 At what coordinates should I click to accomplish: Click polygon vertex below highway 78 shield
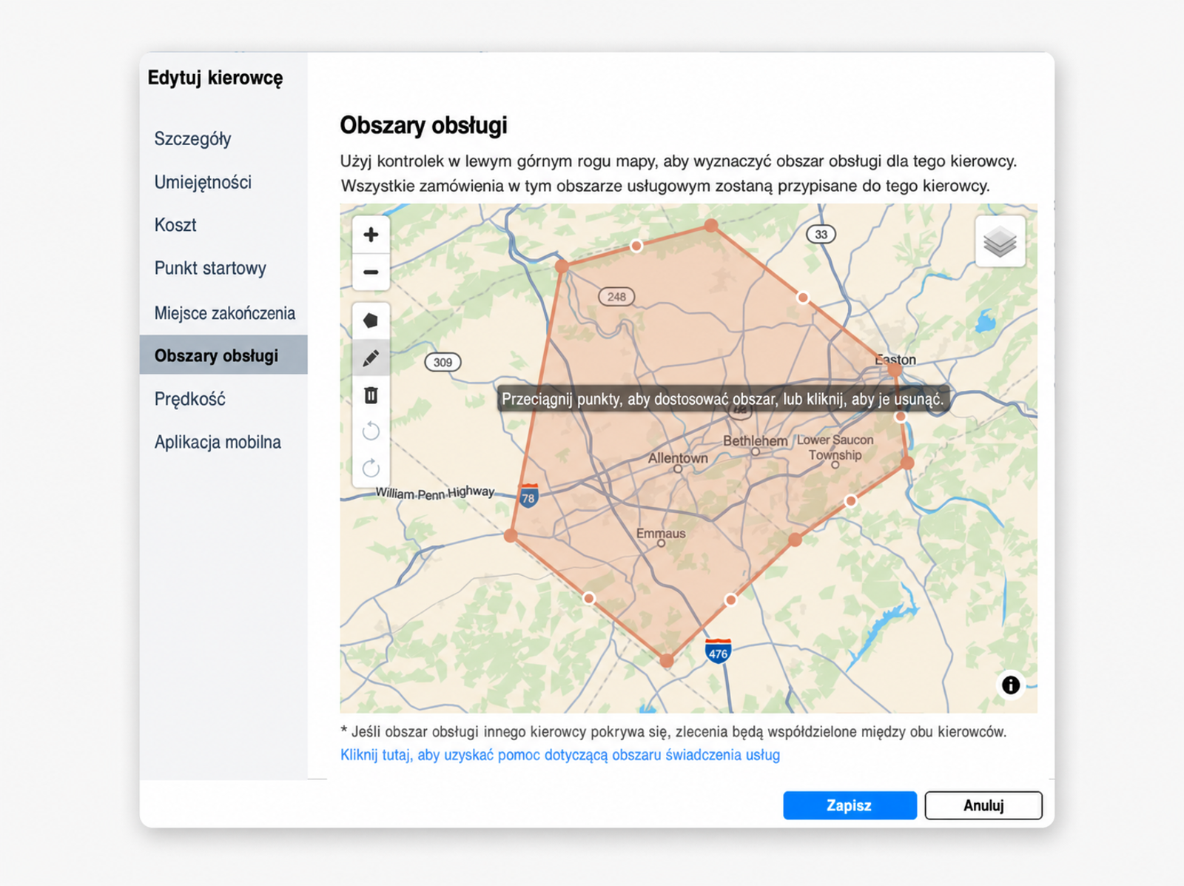point(511,535)
